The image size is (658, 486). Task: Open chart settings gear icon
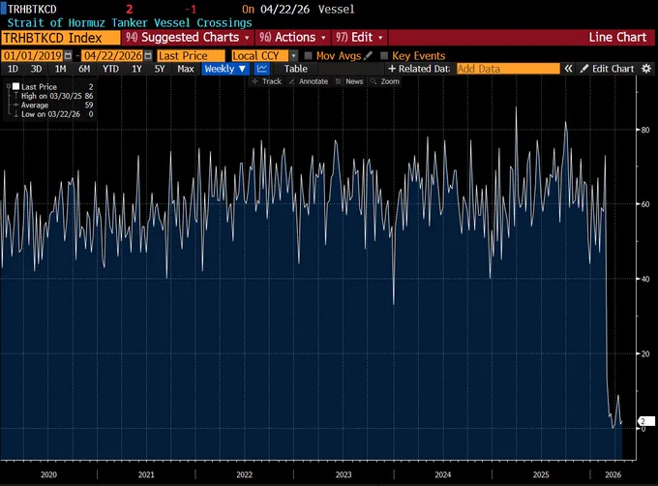pos(646,69)
